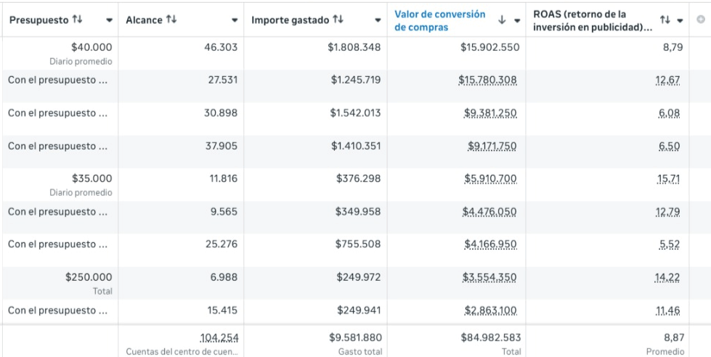
Task: Click Valor de conversión de compras header
Action: coord(439,20)
